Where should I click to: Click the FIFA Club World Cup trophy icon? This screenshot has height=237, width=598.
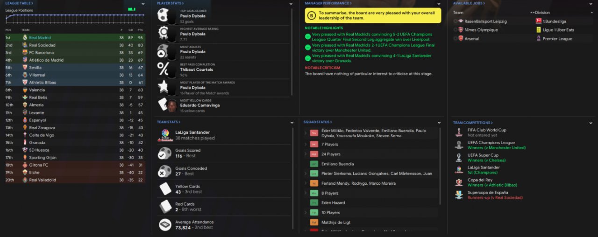point(459,132)
